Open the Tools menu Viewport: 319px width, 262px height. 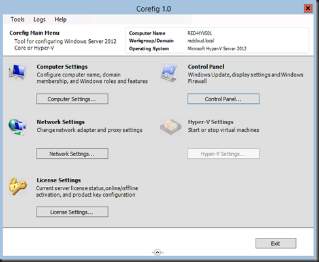tap(18, 20)
